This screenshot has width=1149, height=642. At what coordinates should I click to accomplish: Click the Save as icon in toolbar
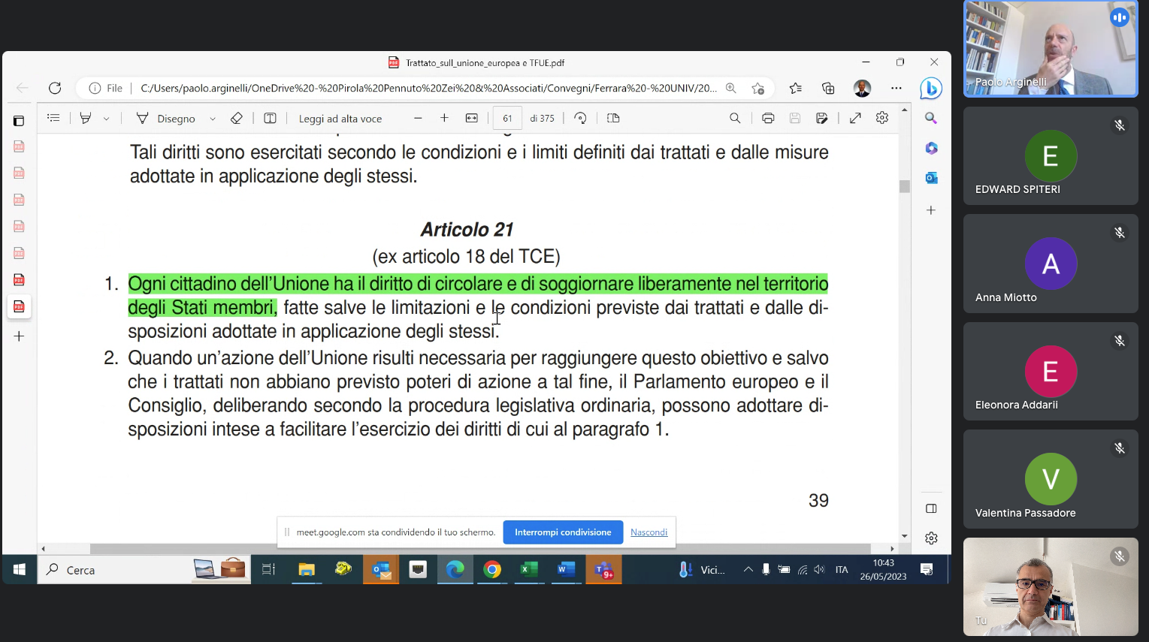pyautogui.click(x=822, y=118)
